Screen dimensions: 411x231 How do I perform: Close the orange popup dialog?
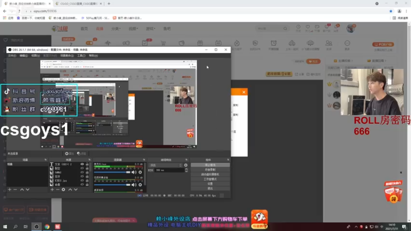(x=244, y=92)
